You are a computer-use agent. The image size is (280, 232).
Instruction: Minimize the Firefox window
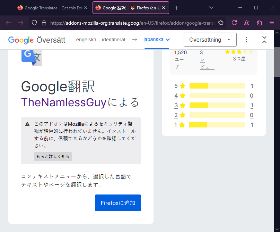click(240, 8)
